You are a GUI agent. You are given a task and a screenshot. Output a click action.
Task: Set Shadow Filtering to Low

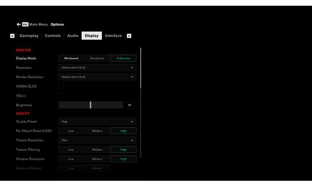(x=71, y=168)
